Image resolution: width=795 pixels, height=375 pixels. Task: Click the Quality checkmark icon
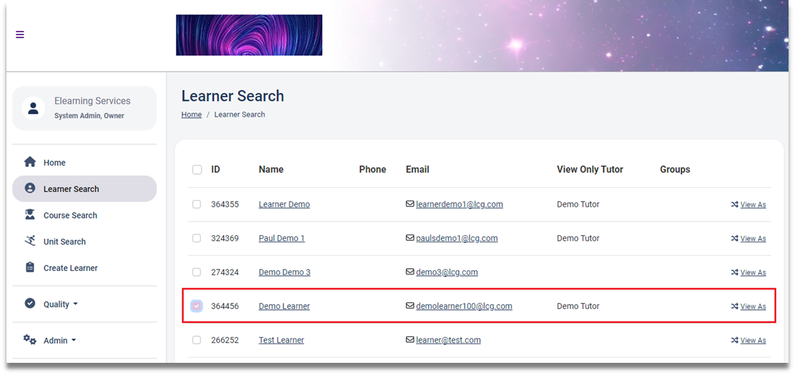[30, 303]
